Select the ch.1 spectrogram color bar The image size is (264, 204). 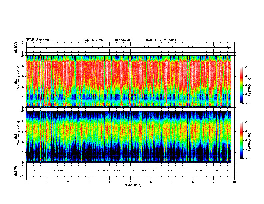(241, 85)
